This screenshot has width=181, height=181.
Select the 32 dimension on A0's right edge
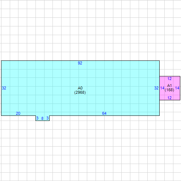coord(156,88)
